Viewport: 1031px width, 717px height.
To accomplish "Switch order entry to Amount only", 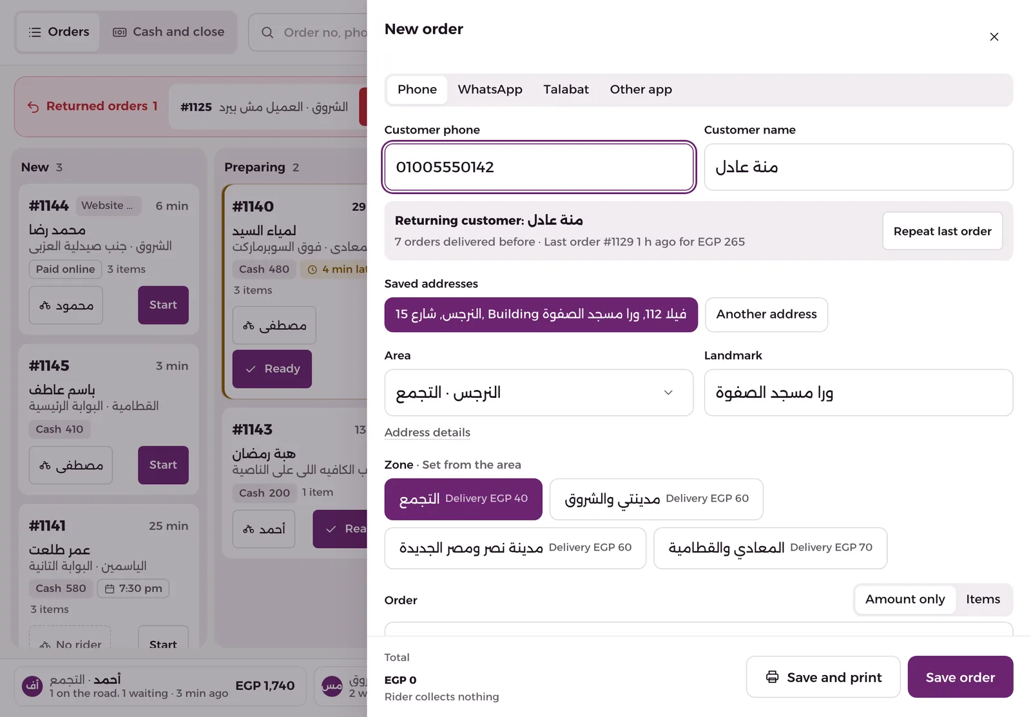I will click(x=905, y=600).
